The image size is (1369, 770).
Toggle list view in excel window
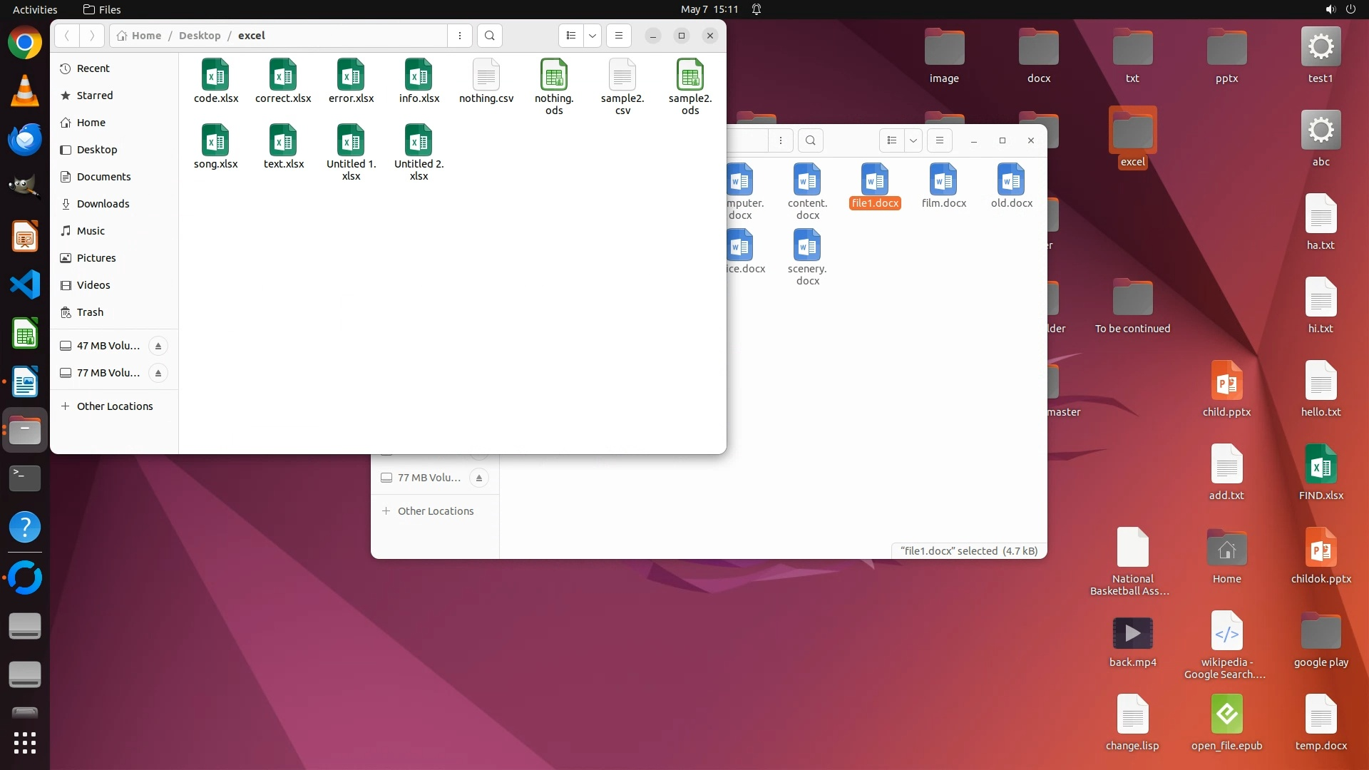point(571,36)
